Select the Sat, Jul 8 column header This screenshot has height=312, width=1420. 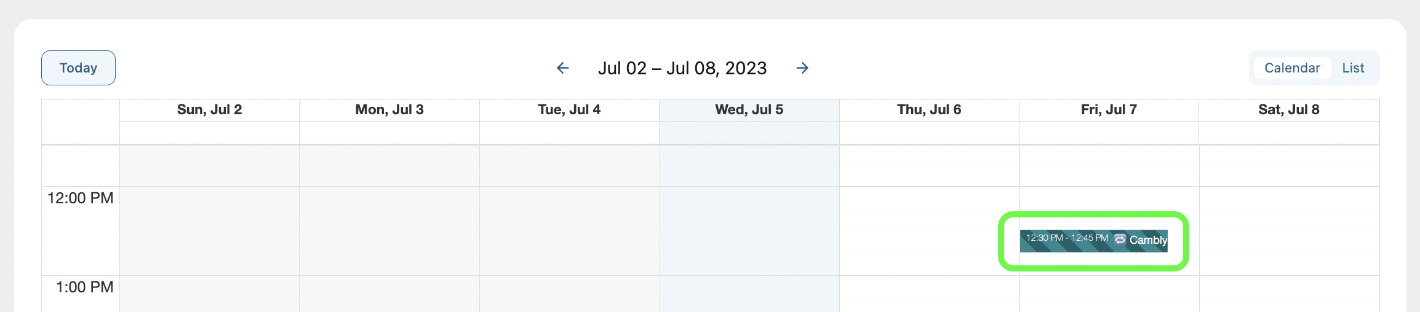1289,110
